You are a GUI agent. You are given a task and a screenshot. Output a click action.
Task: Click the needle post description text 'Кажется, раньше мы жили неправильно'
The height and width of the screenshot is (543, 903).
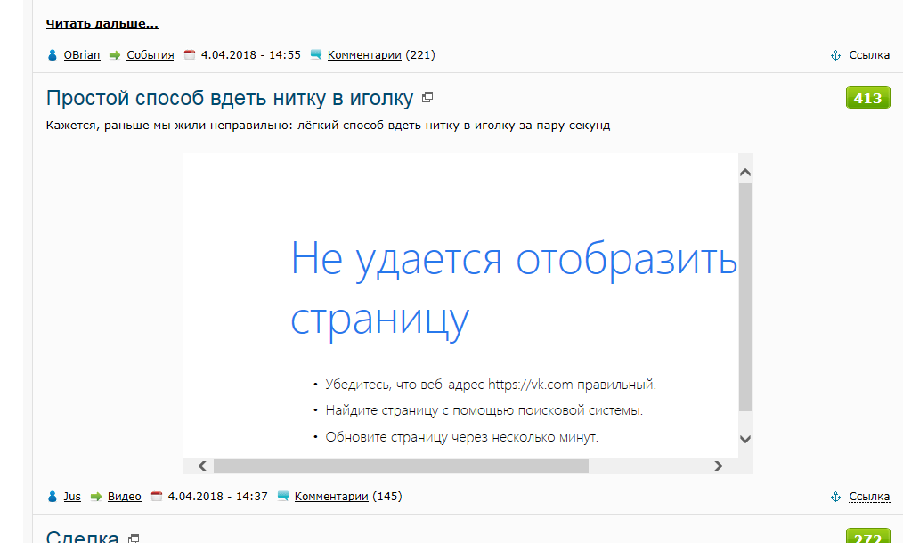pos(169,126)
